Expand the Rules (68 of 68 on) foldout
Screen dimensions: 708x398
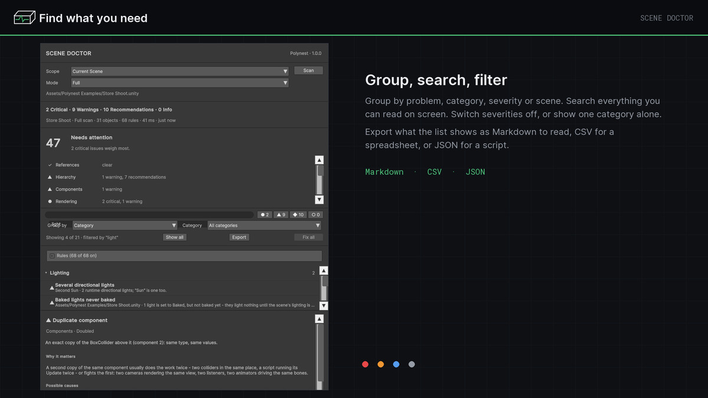coord(184,256)
